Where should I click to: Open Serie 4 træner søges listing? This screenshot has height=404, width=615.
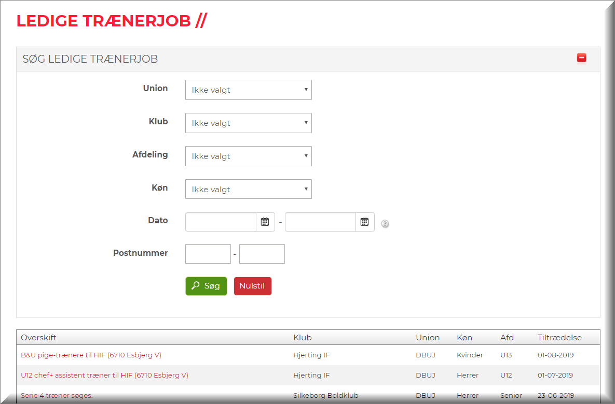tap(57, 395)
